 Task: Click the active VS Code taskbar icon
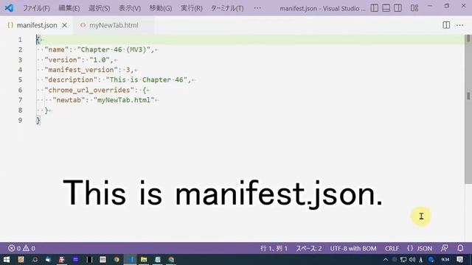(x=130, y=259)
